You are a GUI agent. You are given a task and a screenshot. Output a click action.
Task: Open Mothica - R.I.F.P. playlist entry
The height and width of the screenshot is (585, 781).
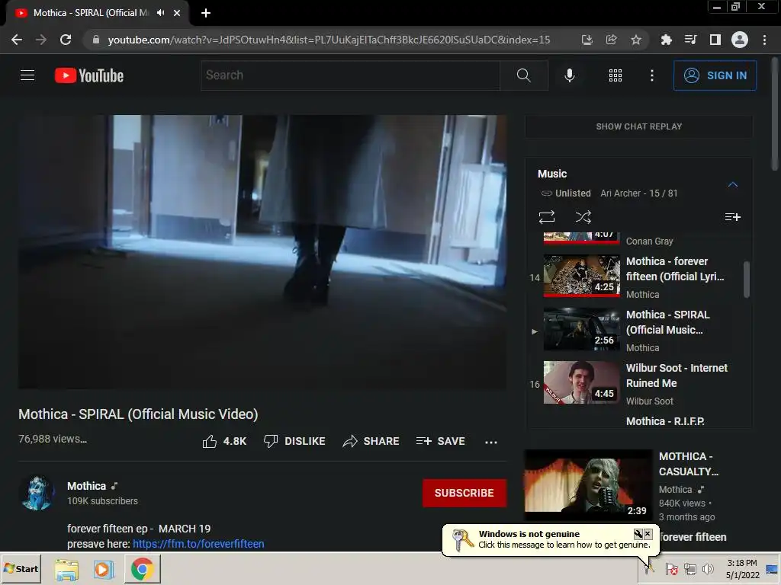(x=665, y=421)
